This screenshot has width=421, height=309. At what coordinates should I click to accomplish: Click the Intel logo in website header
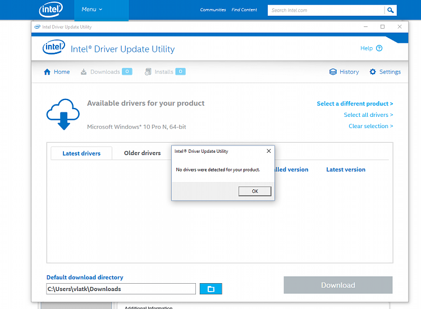click(51, 10)
